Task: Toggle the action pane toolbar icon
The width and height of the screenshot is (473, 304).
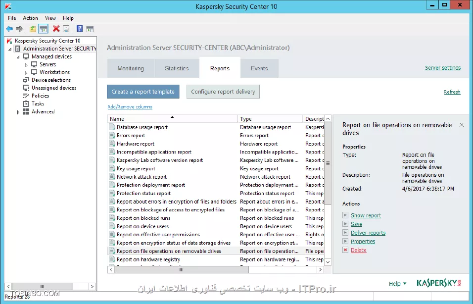Action: [x=90, y=29]
